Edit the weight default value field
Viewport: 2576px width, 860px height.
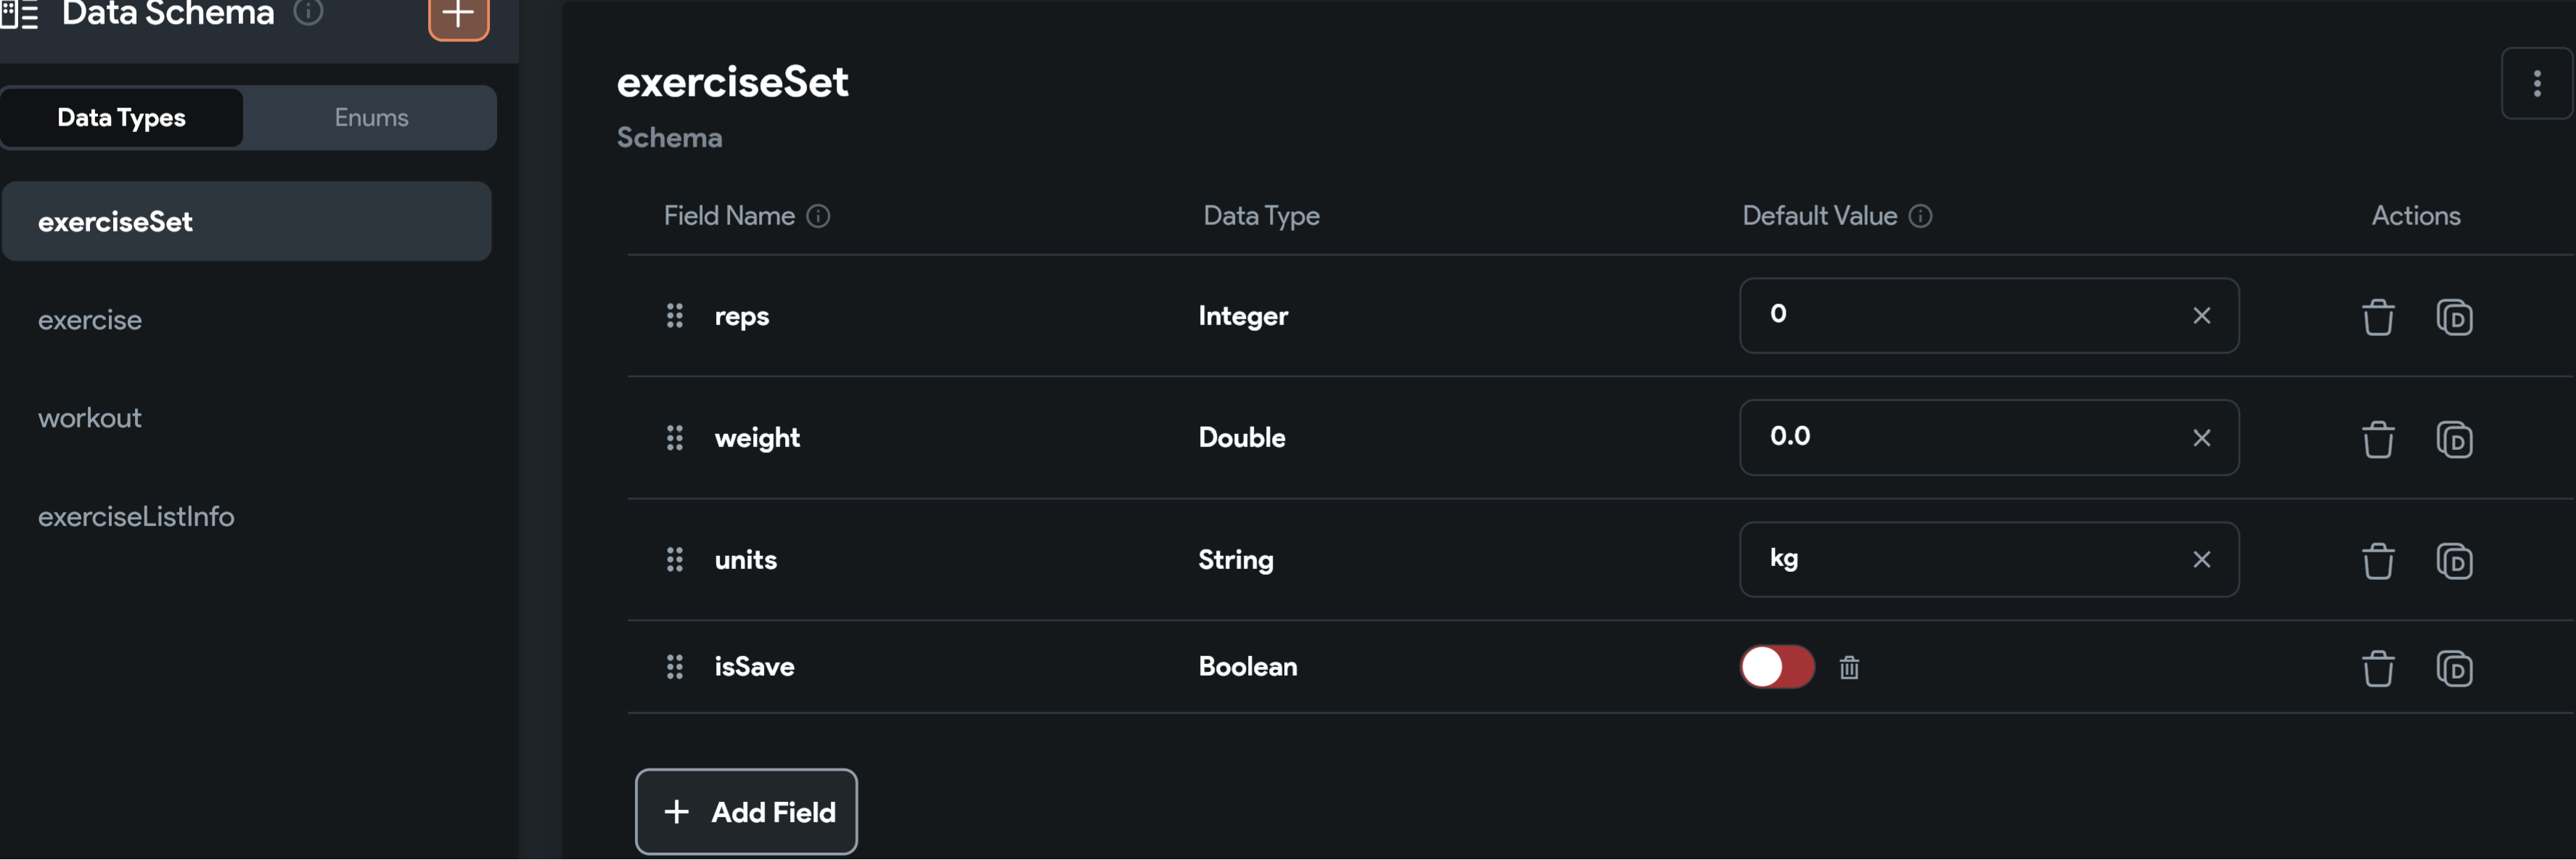click(x=1960, y=438)
